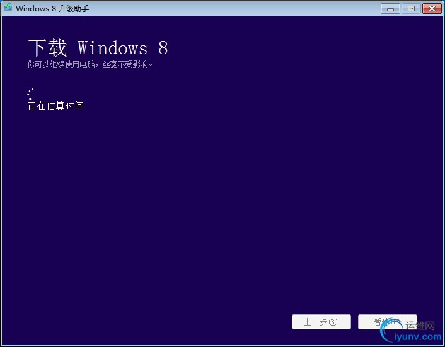
Task: Click the 暂停 pause button
Action: point(388,322)
